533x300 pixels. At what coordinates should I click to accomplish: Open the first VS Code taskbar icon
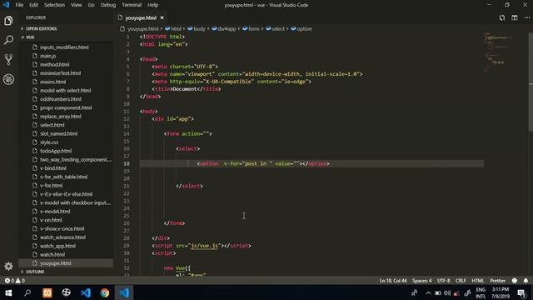86,292
